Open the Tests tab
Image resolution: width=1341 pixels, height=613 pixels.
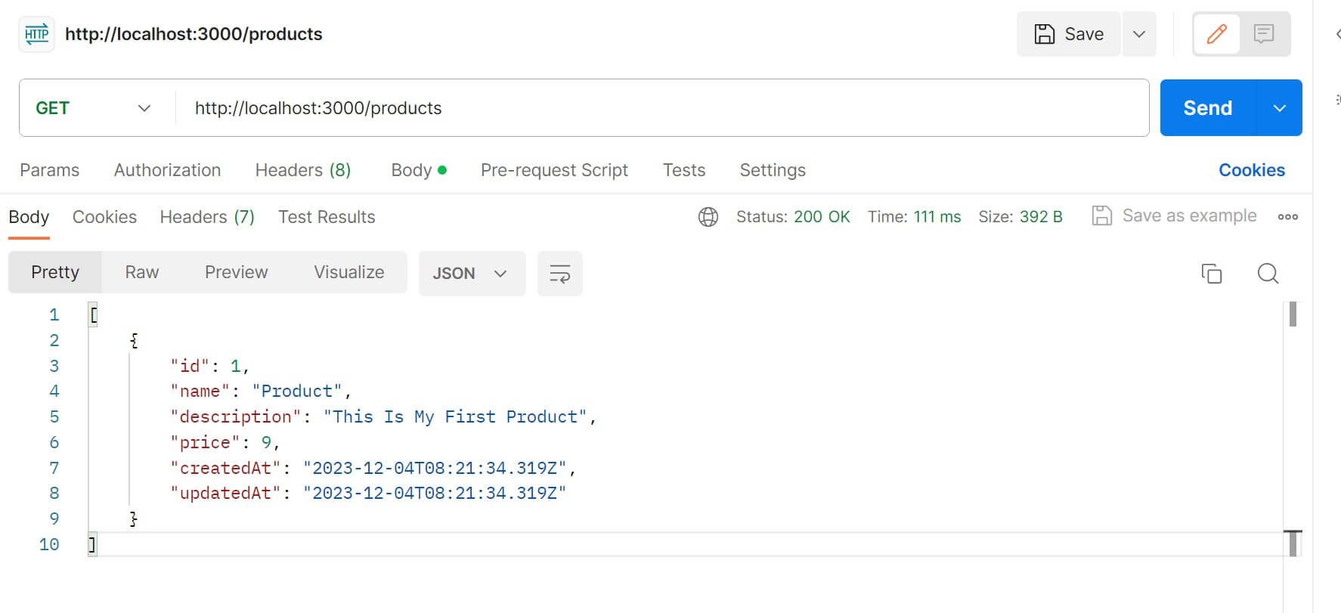click(684, 170)
